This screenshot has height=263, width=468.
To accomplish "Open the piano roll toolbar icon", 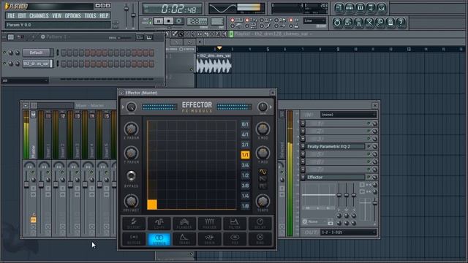I will tap(361, 8).
